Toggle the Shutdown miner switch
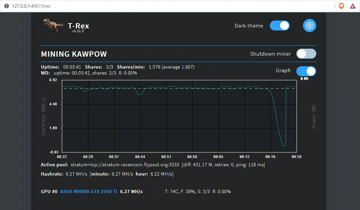Viewport: 360px width, 210px height. click(306, 54)
